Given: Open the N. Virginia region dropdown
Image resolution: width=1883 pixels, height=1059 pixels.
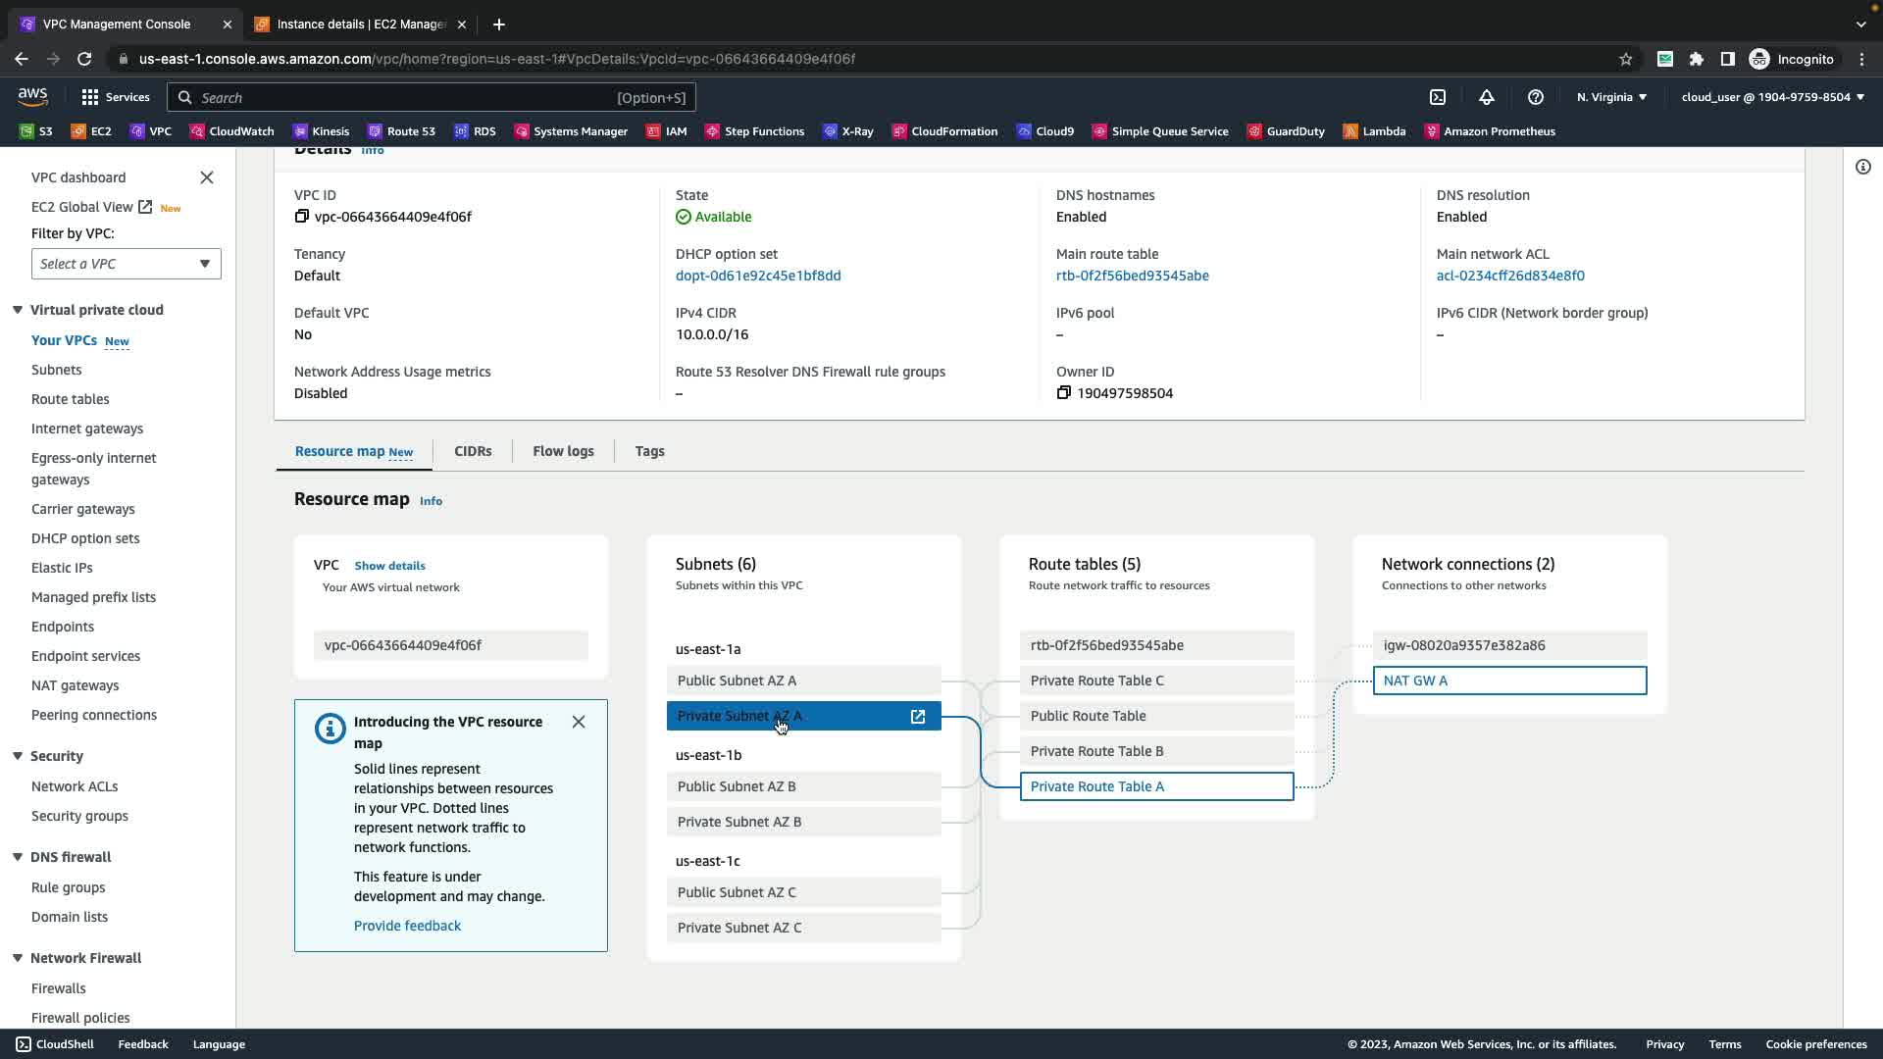Looking at the screenshot, I should click(x=1611, y=97).
